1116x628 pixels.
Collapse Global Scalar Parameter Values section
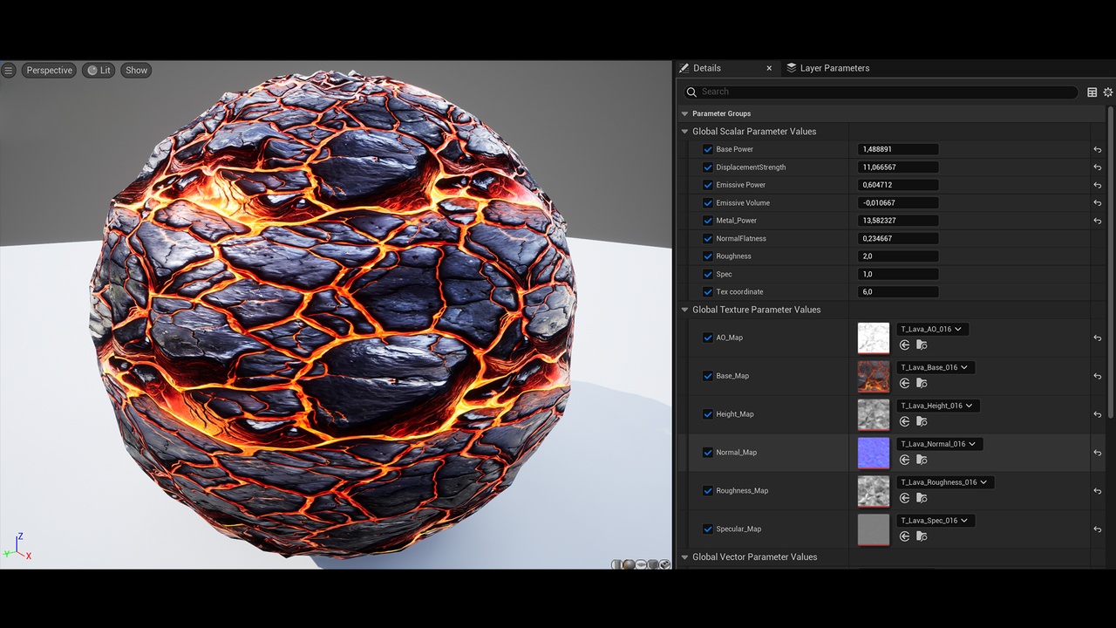[685, 132]
